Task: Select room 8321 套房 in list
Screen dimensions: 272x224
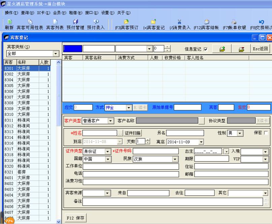Action: [x=27, y=171]
